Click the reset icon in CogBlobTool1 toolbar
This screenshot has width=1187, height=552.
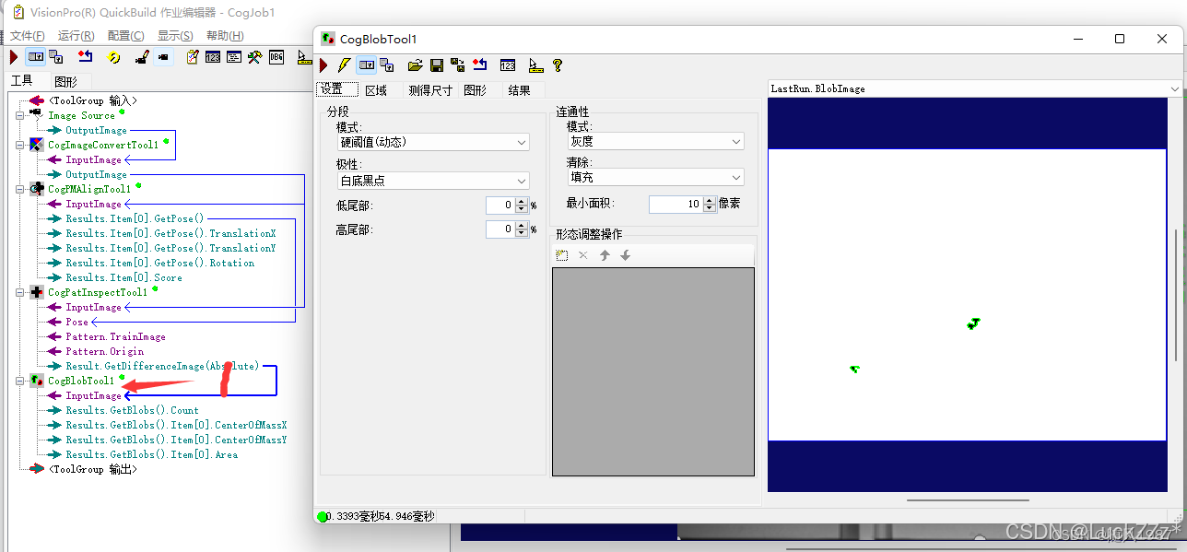pos(479,65)
